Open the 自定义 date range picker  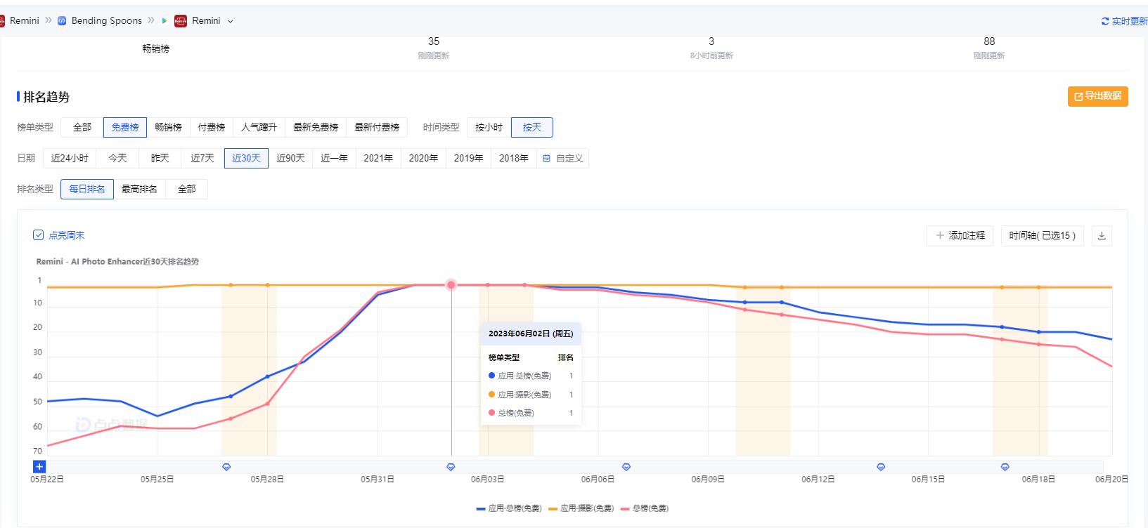point(569,159)
